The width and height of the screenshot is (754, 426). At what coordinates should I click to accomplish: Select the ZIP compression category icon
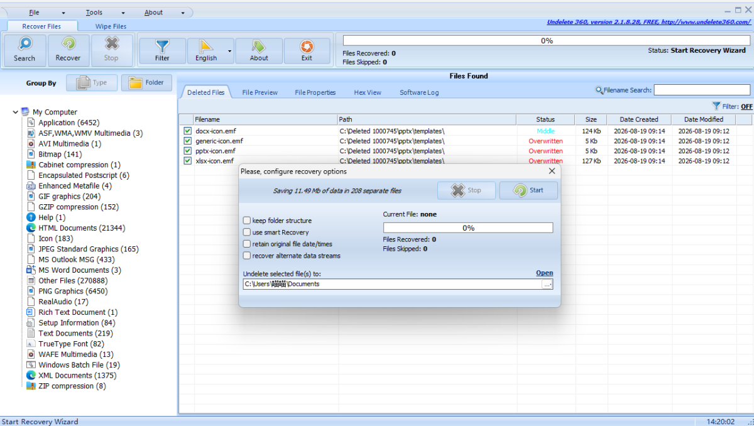point(31,386)
